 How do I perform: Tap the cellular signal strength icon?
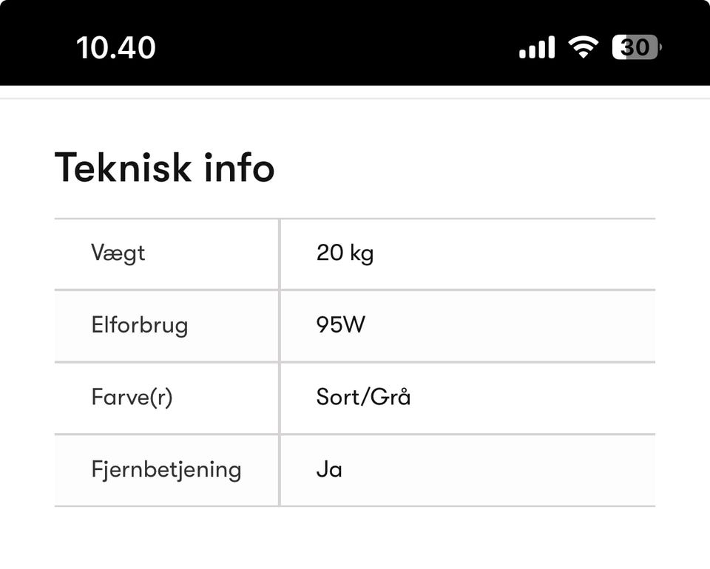(x=536, y=48)
